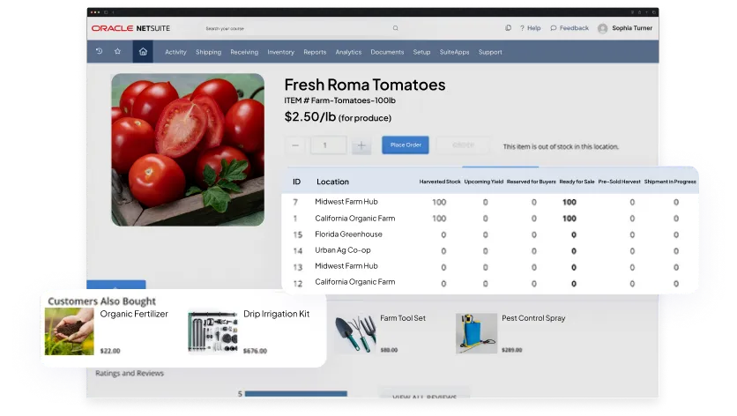Select the California Organic Farm row with ID 1
Screen dimensions: 737x416
pyautogui.click(x=490, y=218)
